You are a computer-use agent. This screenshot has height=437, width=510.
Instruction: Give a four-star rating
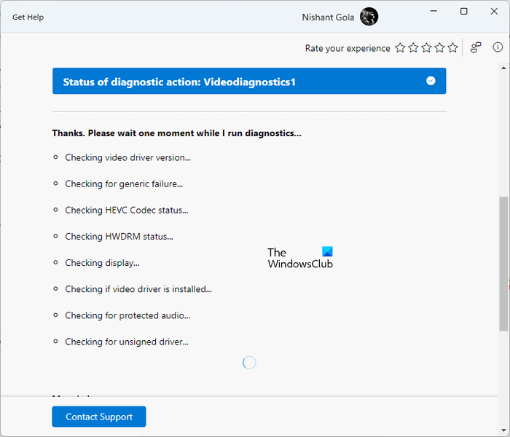point(440,48)
